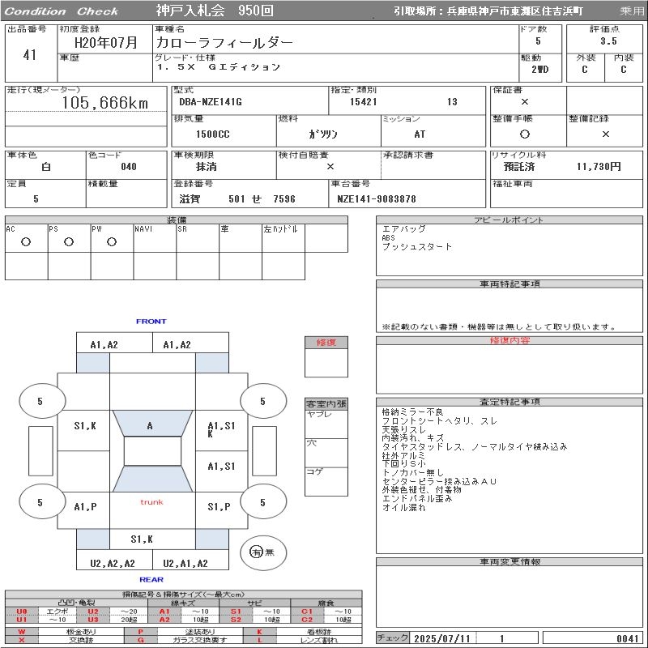Click the footer number 0041
This screenshot has width=648, height=648.
tap(628, 638)
